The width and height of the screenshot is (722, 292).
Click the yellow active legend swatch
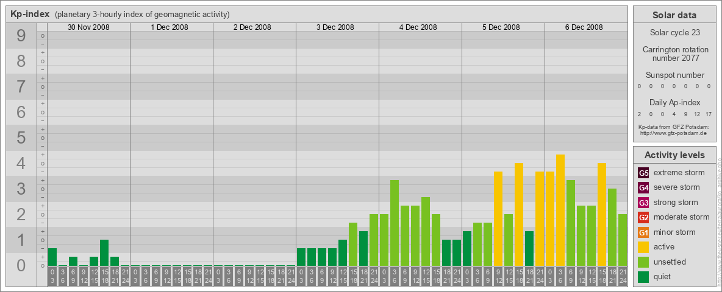pyautogui.click(x=643, y=247)
